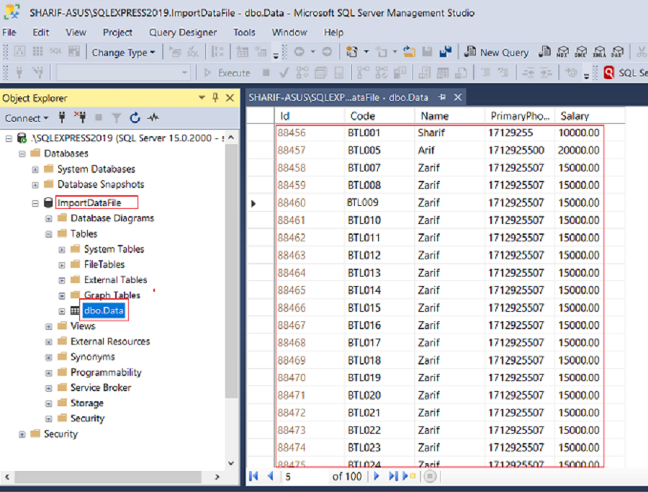This screenshot has height=492, width=648.
Task: Click the Save disk icon
Action: (427, 52)
